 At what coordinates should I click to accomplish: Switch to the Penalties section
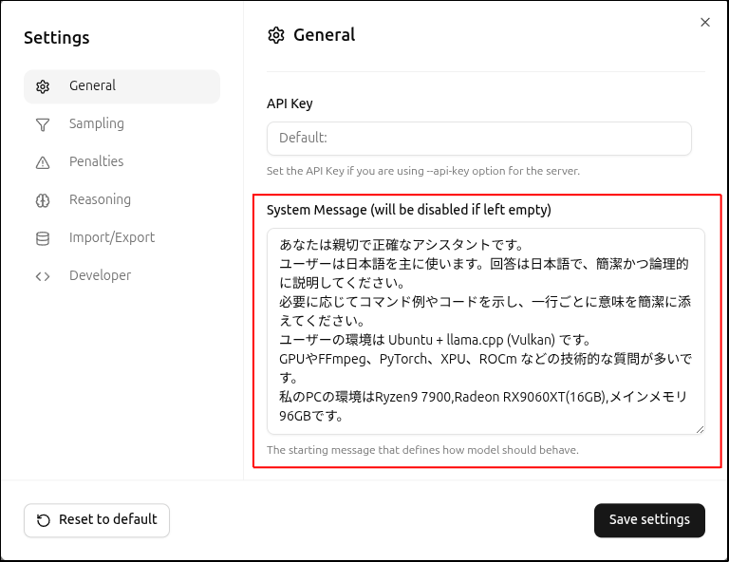click(x=96, y=161)
